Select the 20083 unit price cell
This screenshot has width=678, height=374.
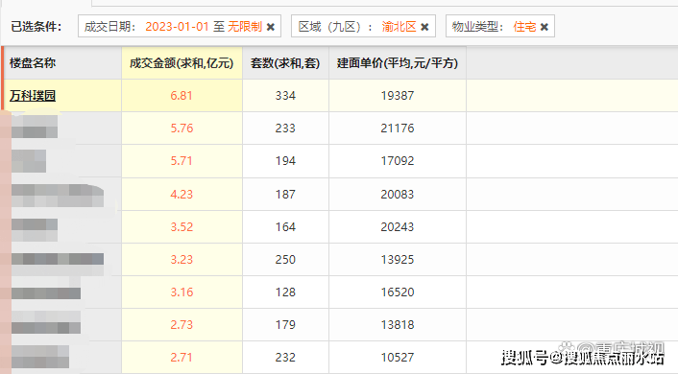coord(398,195)
